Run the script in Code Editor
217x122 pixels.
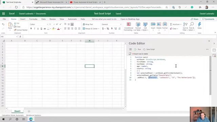click(x=138, y=49)
